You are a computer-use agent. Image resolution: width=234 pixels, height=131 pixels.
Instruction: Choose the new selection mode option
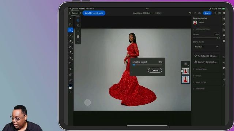(x=78, y=20)
